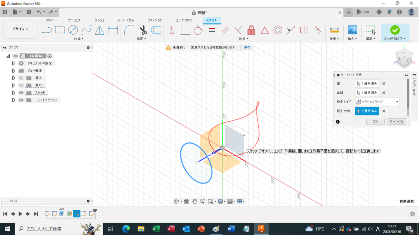Viewport: 419px width, 235px height.
Task: Select the Circle sketch tool
Action: coord(73,30)
